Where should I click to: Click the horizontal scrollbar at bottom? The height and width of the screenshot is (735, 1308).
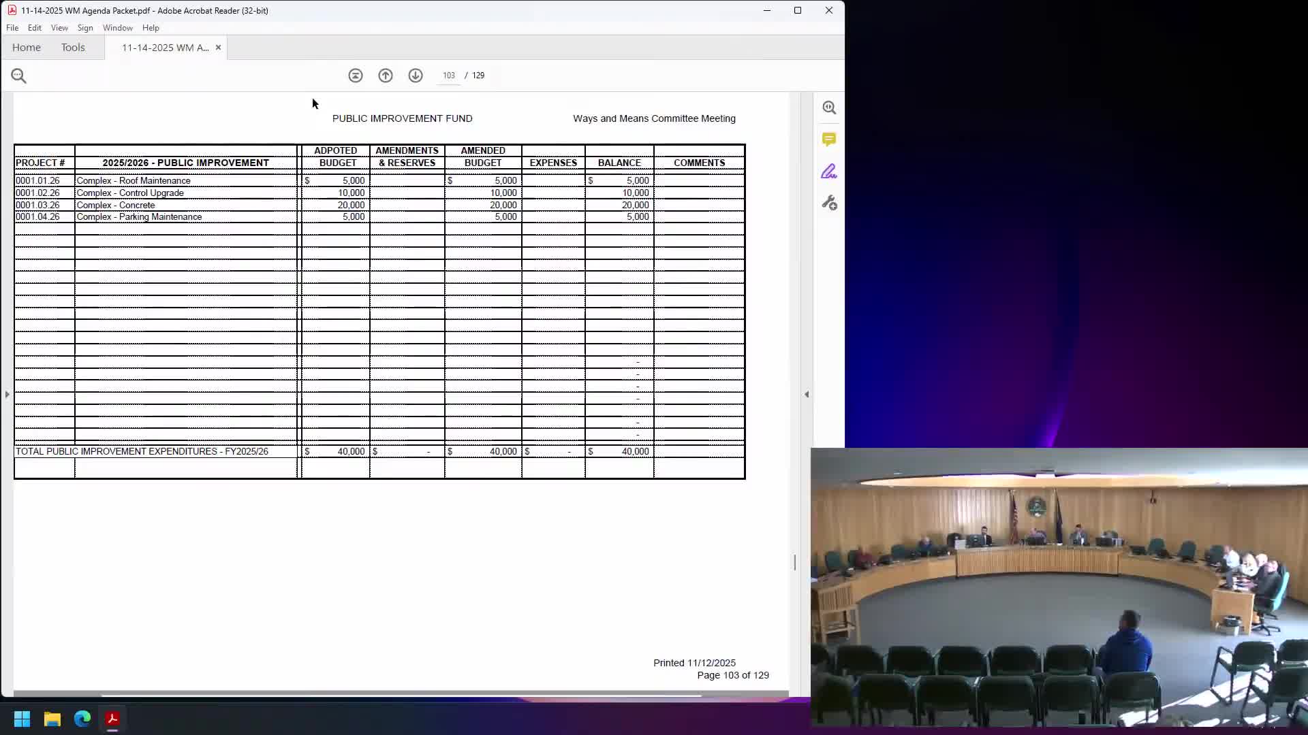pos(401,694)
